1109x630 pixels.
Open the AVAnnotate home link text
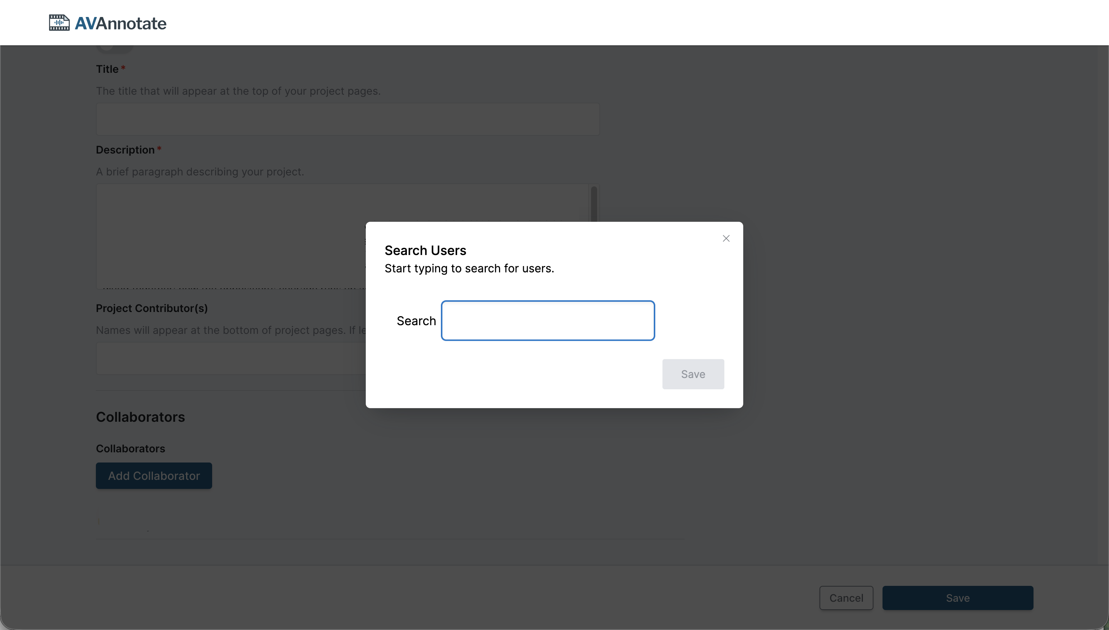120,23
